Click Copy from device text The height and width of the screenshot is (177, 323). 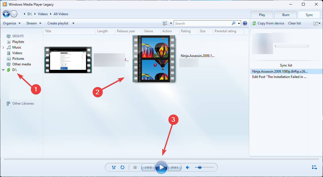pos(271,23)
